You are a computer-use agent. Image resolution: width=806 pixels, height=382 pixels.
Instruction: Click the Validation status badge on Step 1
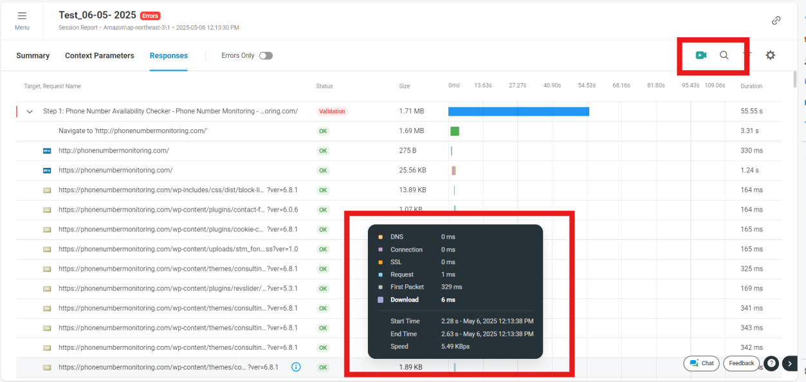332,111
